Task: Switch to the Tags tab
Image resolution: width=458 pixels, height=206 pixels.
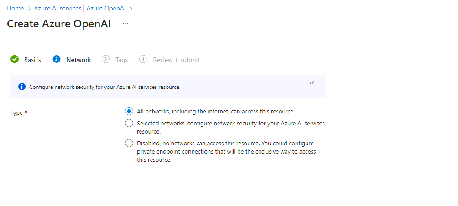Action: point(122,60)
